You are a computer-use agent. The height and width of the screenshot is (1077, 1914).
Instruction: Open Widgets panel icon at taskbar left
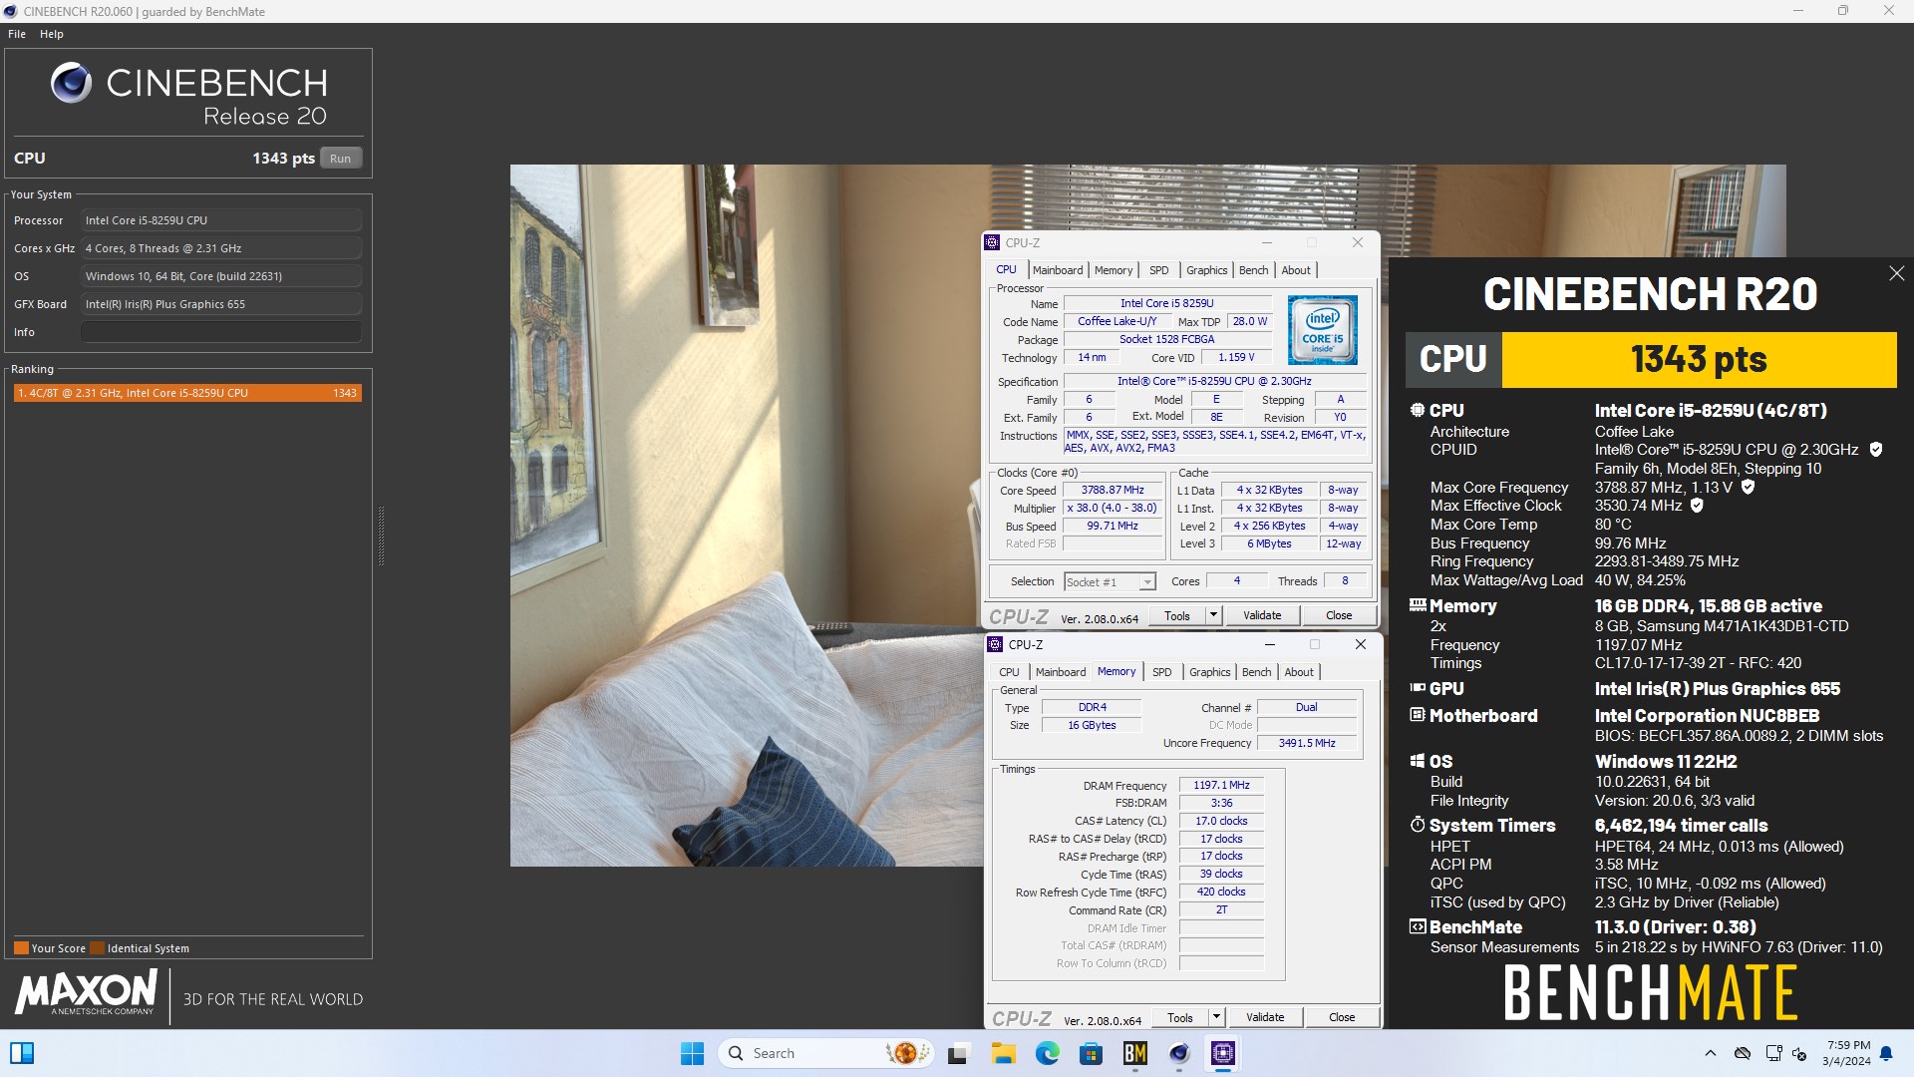(22, 1053)
